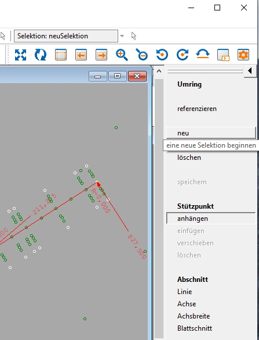Click the zoom extents arrows icon
Screen dimensions: 259x340
(x=20, y=55)
